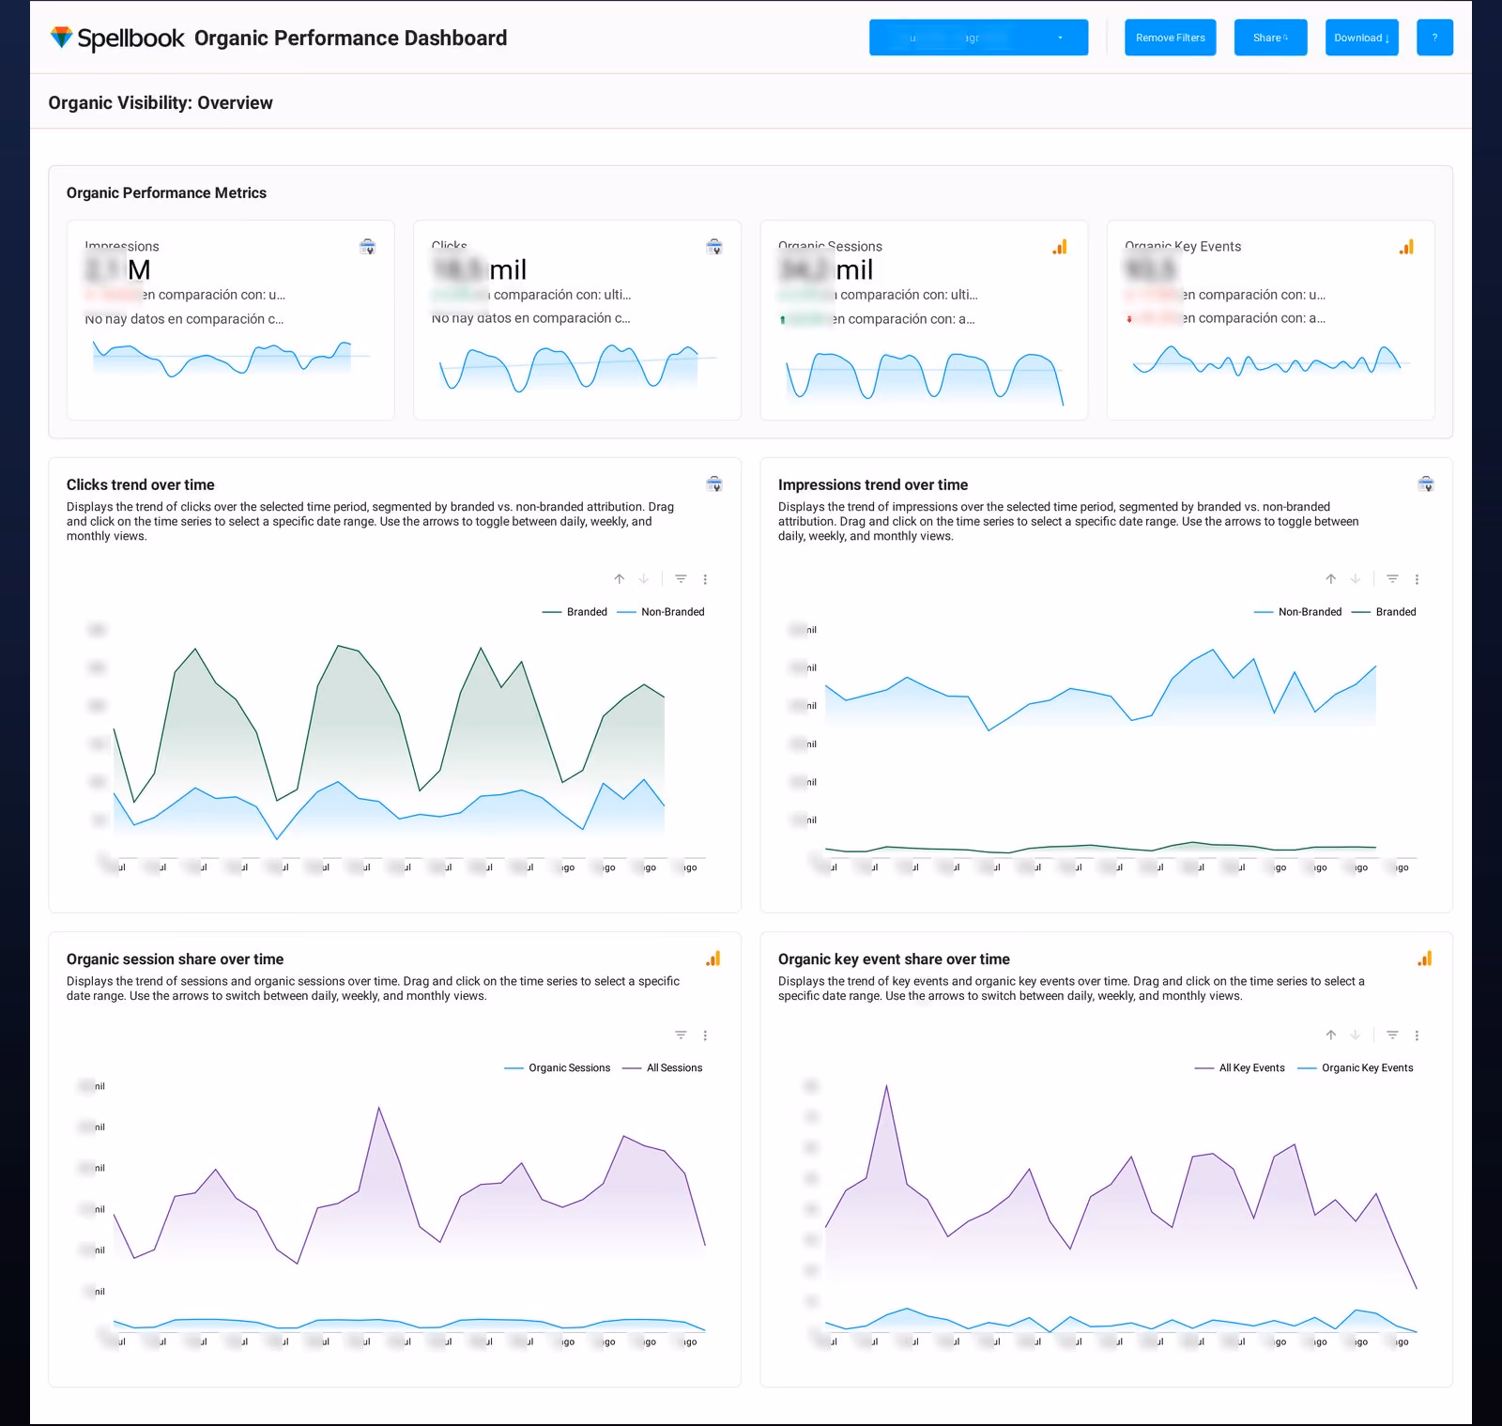Toggle All Sessions legend item
The height and width of the screenshot is (1426, 1502).
click(x=663, y=1068)
